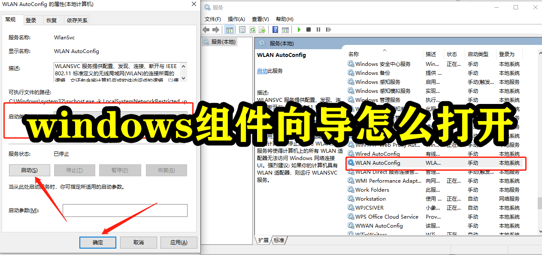Click the Stop Service square icon
542x255 pixels.
point(309,30)
